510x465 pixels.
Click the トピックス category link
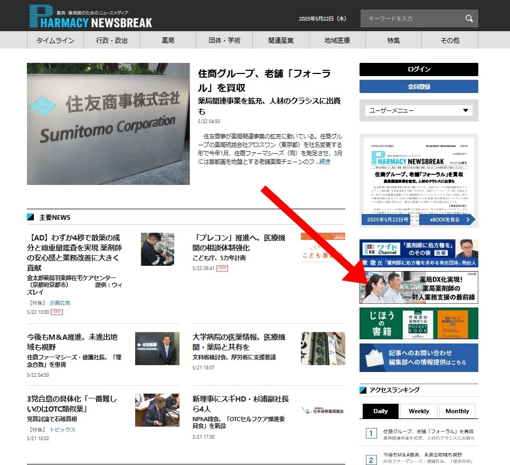pyautogui.click(x=62, y=430)
